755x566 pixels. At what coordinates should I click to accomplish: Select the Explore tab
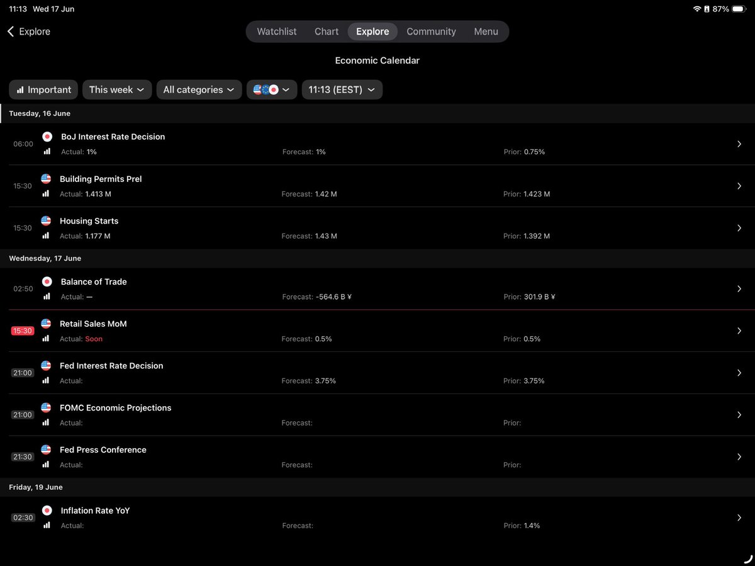pyautogui.click(x=372, y=31)
